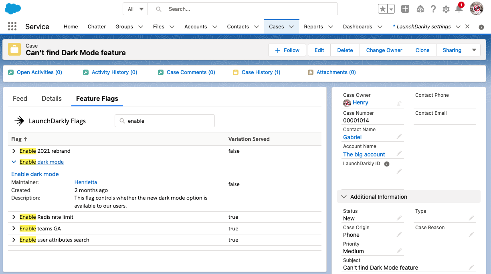The width and height of the screenshot is (491, 274).
Task: Collapse the Enable dark mode row
Action: pos(14,162)
